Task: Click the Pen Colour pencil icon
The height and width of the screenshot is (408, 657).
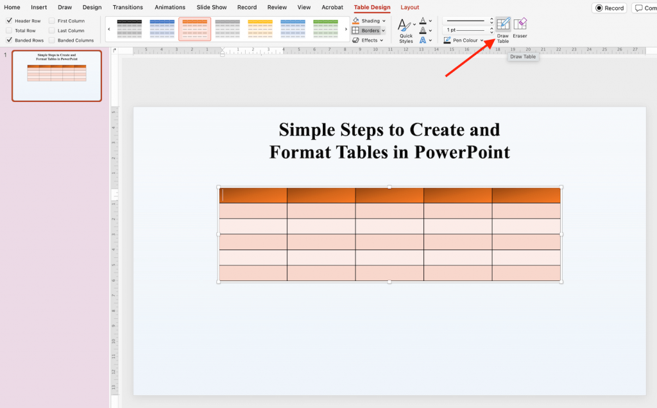Action: (447, 40)
